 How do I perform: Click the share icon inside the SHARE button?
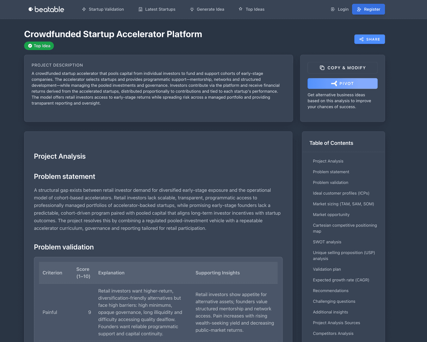361,39
